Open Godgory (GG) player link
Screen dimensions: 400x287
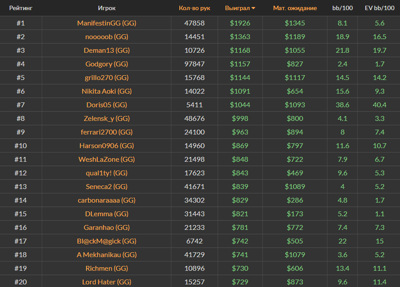pyautogui.click(x=107, y=64)
